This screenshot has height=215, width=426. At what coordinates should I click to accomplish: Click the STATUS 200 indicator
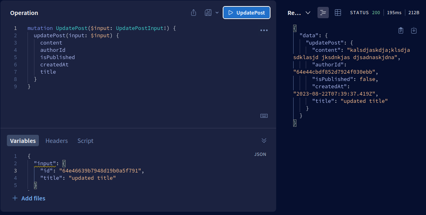(x=365, y=13)
